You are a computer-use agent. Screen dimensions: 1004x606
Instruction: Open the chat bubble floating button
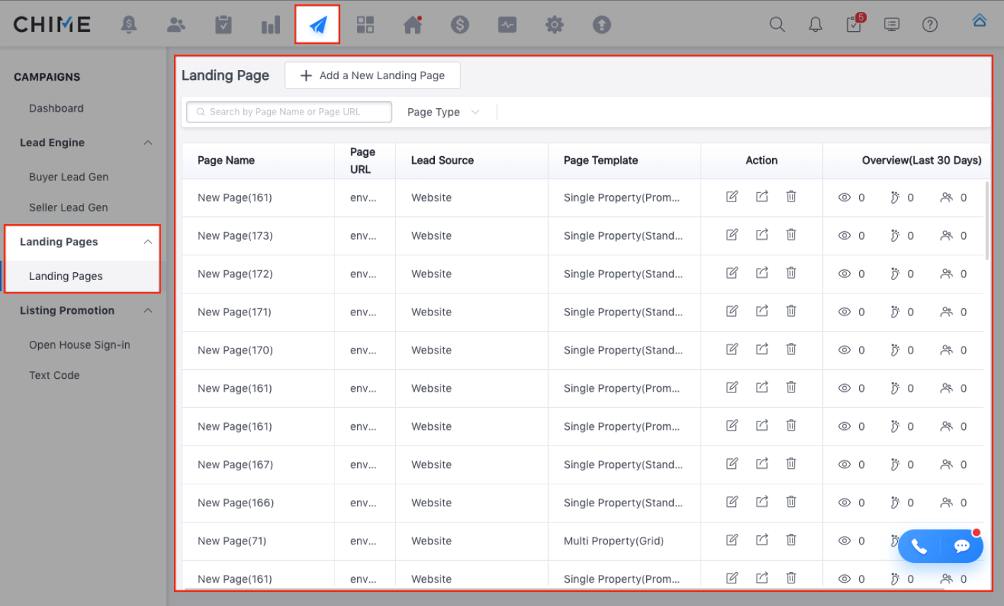tap(962, 546)
